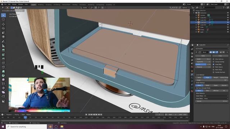Click Windows Search for anything box

tap(26, 126)
